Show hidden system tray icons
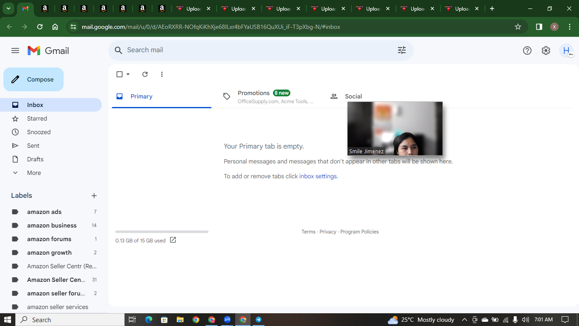Viewport: 579px width, 326px height. tap(464, 320)
